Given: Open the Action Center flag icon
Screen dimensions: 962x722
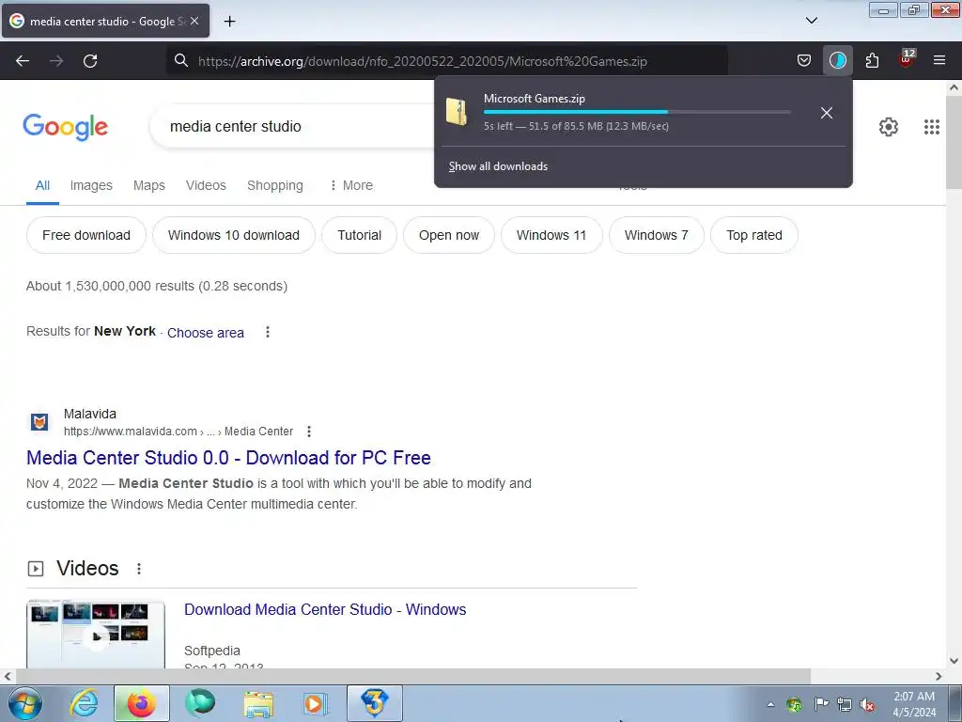Looking at the screenshot, I should point(820,704).
